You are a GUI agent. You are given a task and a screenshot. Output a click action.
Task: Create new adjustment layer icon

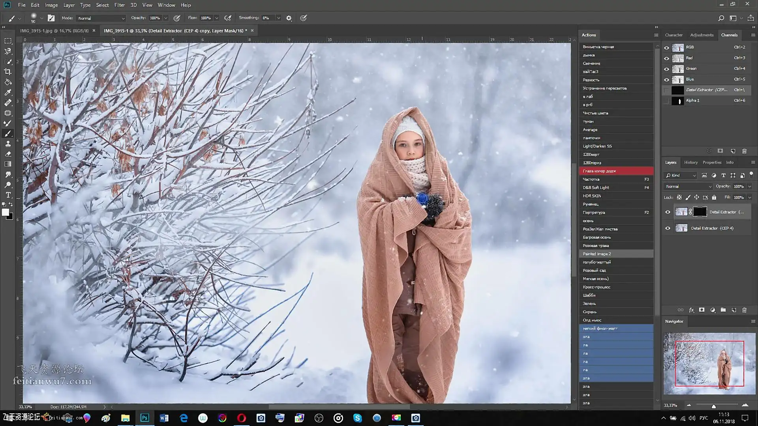713,310
